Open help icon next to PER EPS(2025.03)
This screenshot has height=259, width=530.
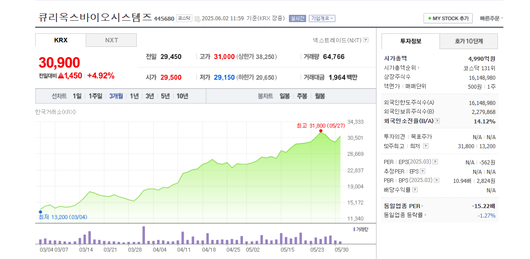(x=435, y=162)
